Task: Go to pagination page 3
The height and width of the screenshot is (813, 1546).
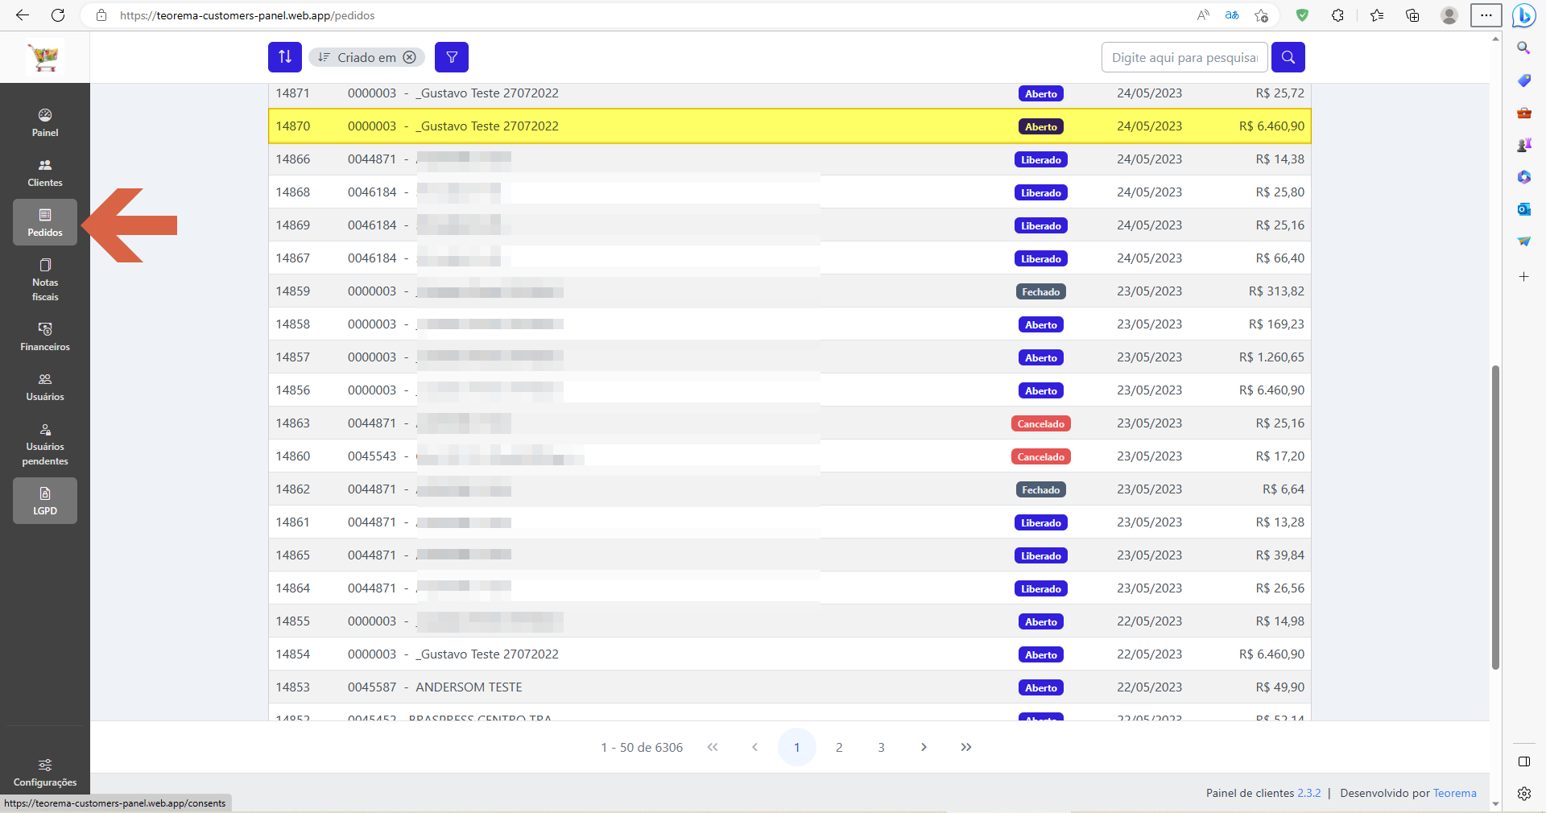Action: (882, 747)
